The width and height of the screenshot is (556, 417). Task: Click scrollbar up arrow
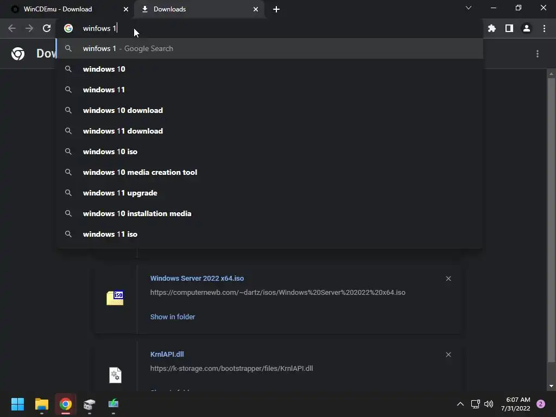(551, 73)
